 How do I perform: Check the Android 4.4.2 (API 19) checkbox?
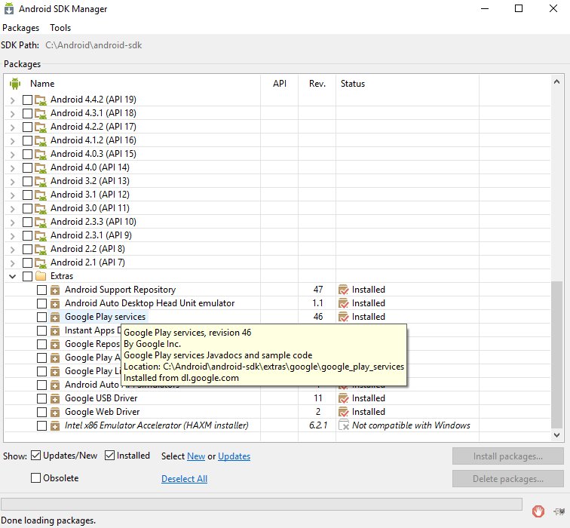(x=27, y=100)
